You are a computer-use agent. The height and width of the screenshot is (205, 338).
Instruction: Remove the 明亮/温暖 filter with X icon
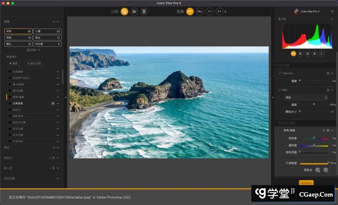point(328,130)
